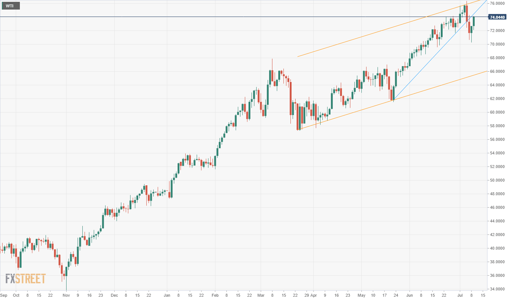Select the 74.0440 current price tag
511x300 pixels.
point(498,17)
